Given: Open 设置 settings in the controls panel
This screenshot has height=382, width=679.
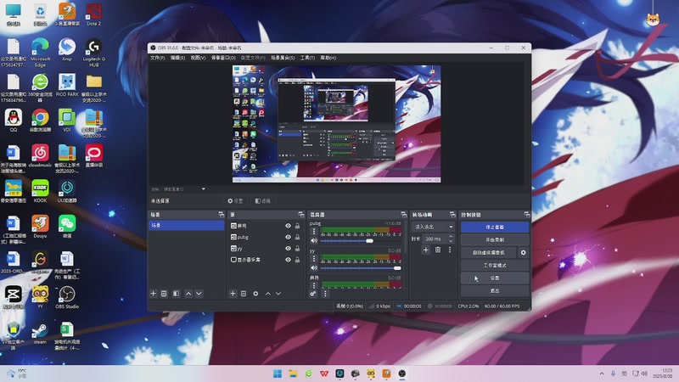Looking at the screenshot, I should point(495,278).
